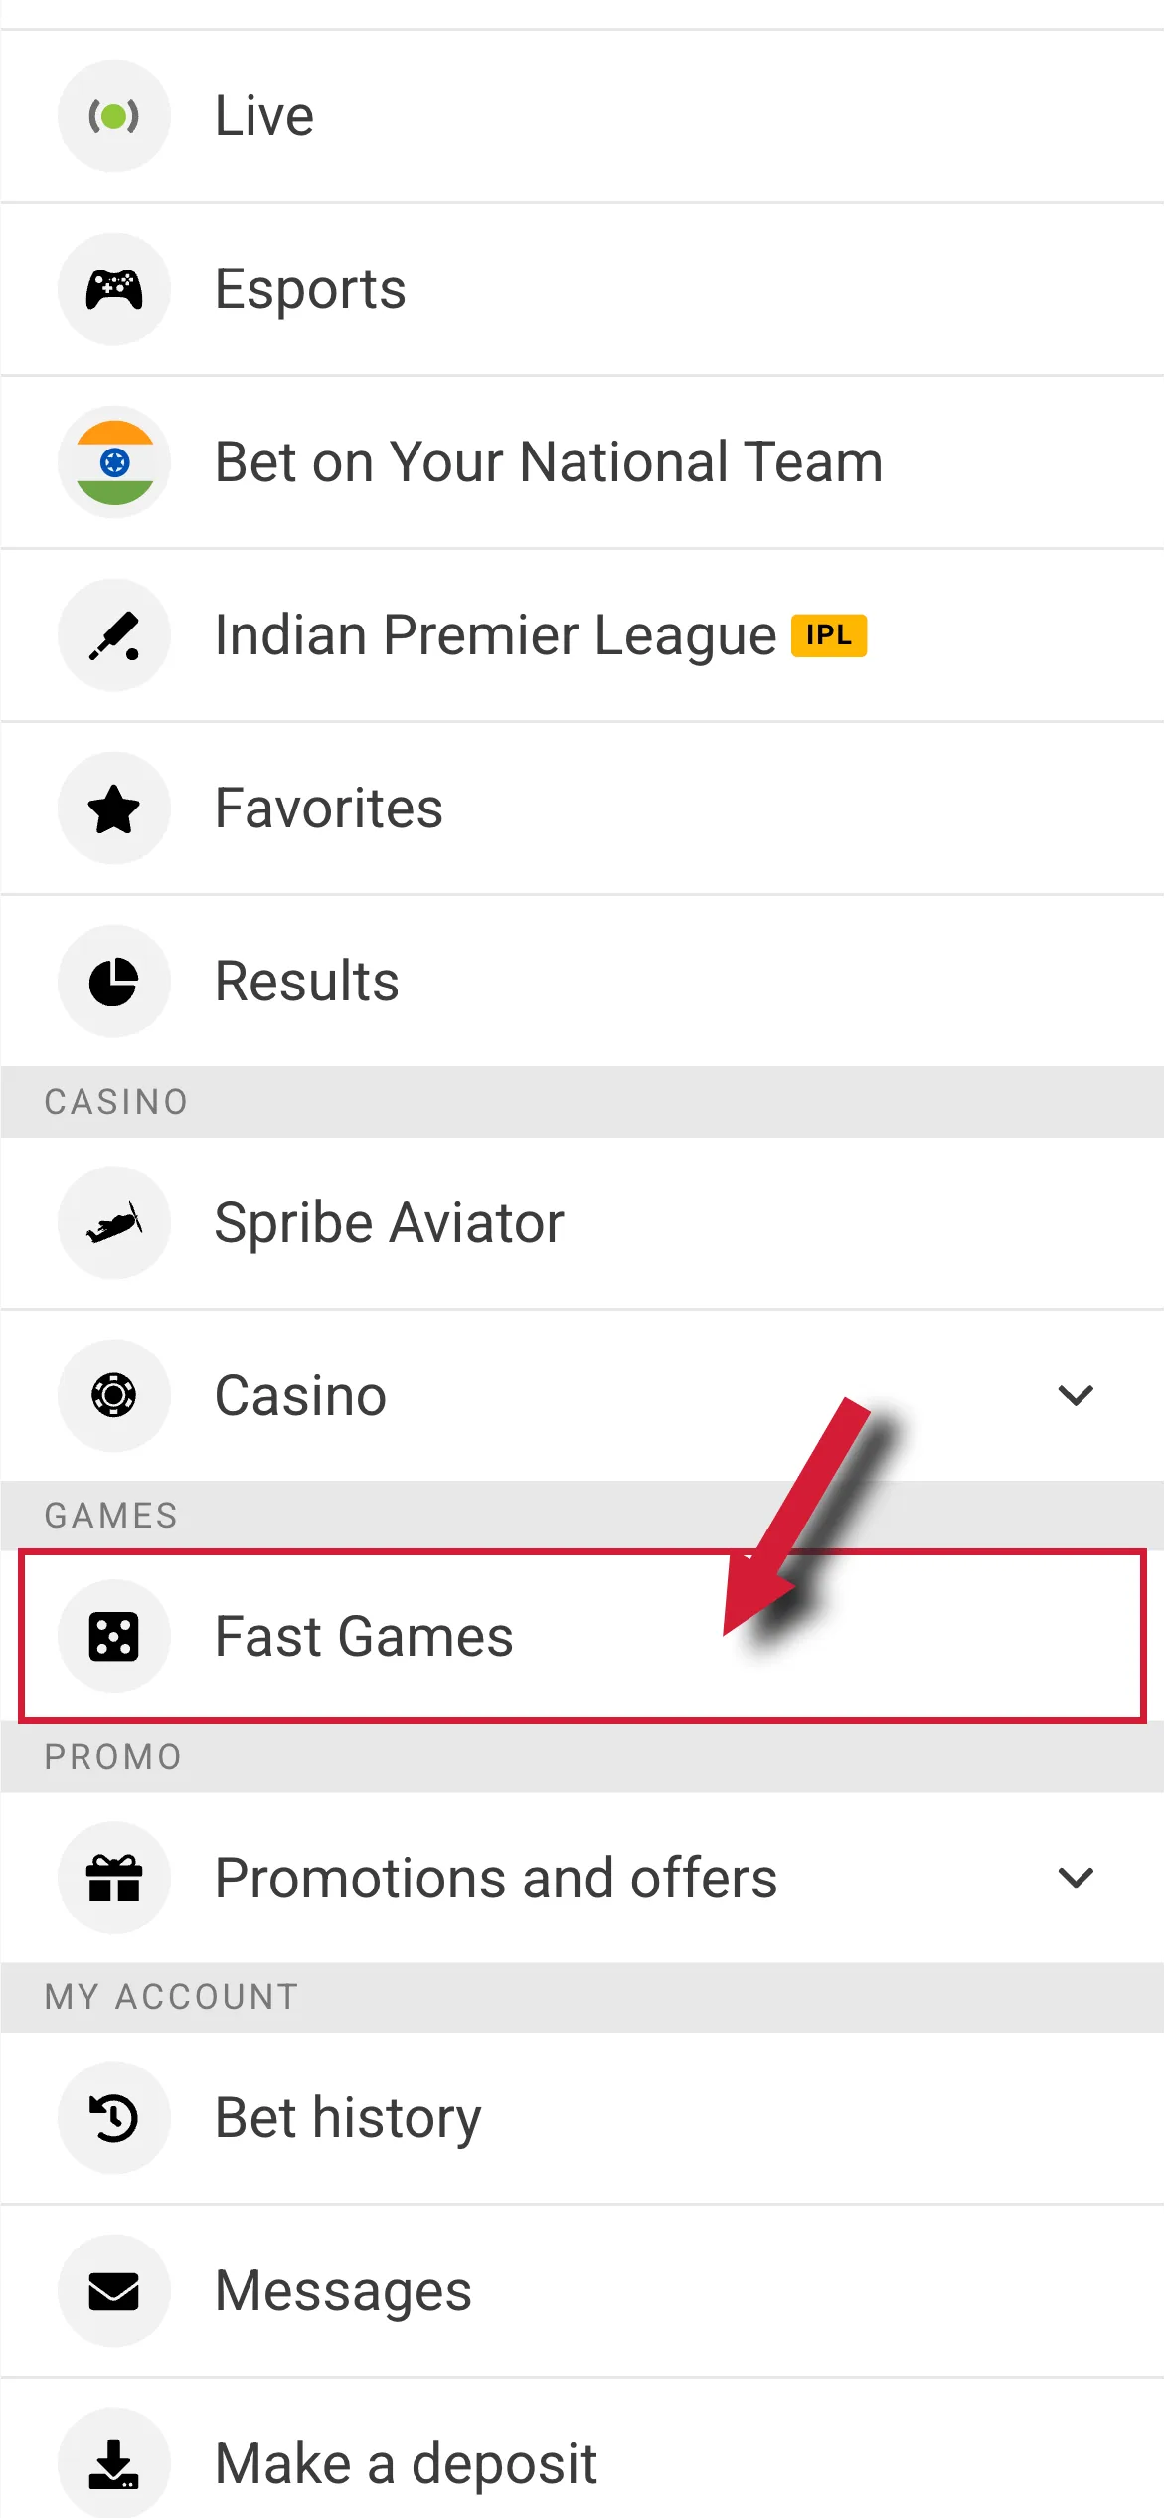The image size is (1165, 2518).
Task: Select the star icon for Favorites
Action: coord(113,808)
